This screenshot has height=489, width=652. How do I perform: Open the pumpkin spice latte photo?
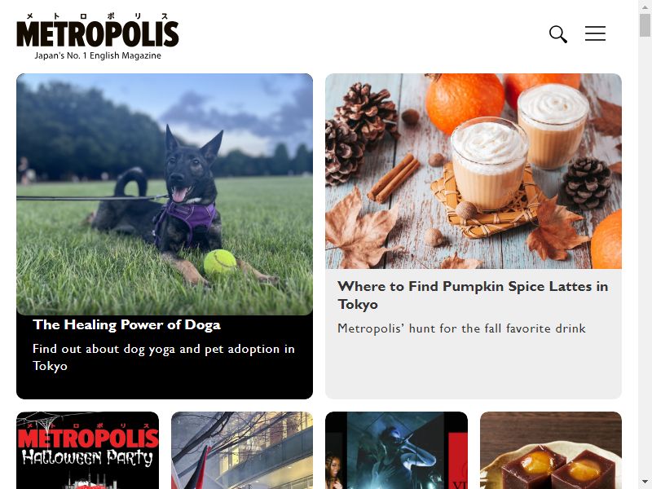click(x=474, y=171)
